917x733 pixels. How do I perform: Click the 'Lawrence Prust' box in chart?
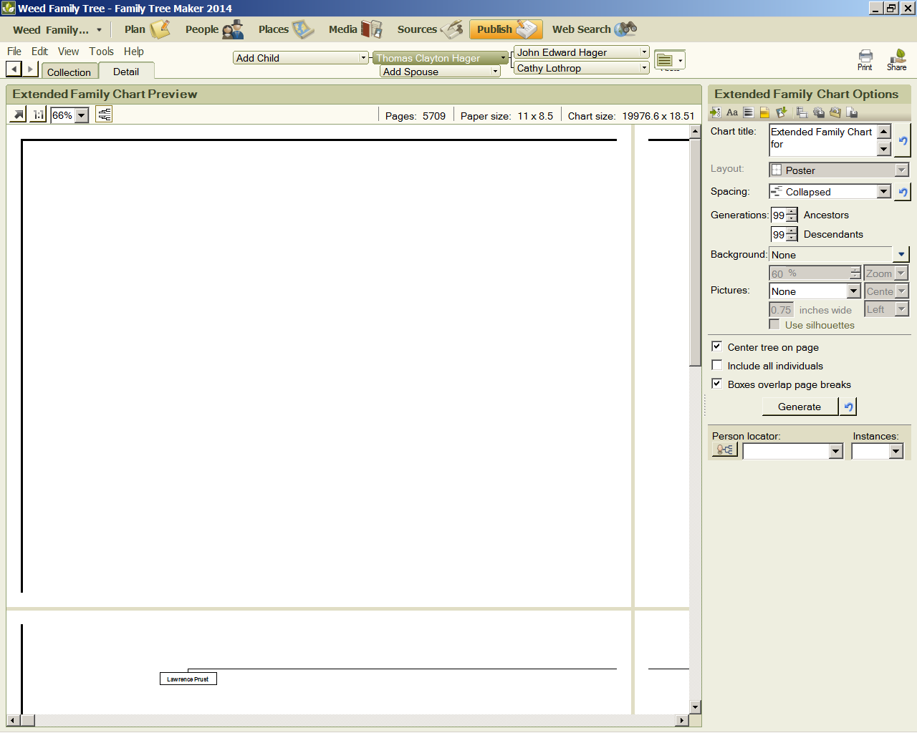tap(188, 679)
